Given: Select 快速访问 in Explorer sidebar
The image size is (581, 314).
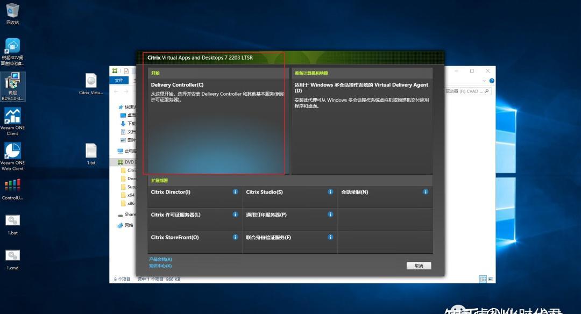Looking at the screenshot, I should pyautogui.click(x=127, y=107).
